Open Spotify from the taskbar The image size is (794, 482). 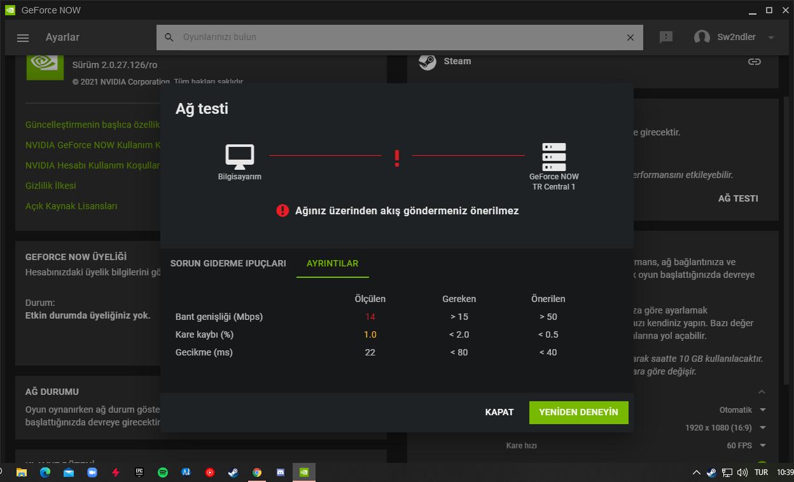163,472
